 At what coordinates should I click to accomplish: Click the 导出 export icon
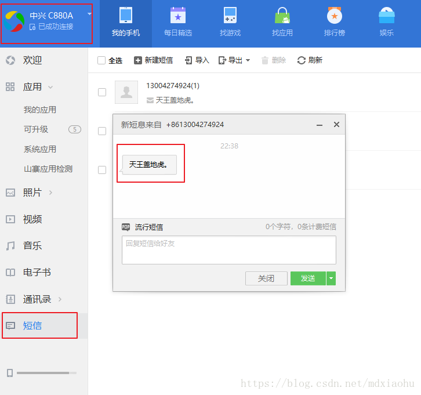pyautogui.click(x=222, y=60)
